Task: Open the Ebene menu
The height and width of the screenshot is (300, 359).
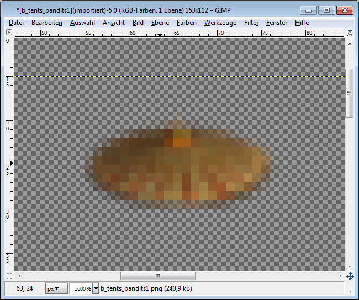Action: coord(160,23)
